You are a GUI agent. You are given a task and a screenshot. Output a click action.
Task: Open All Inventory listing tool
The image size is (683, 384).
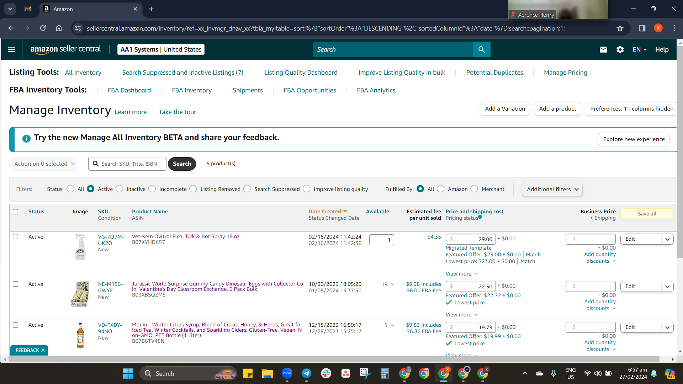83,73
